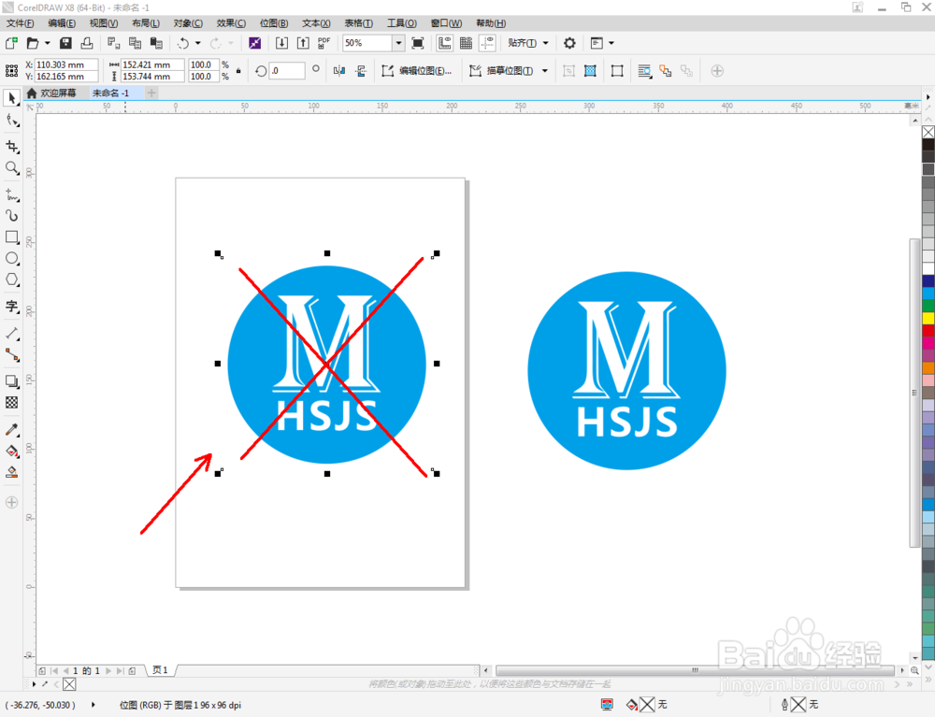Open the 文件(F) menu

(20, 23)
